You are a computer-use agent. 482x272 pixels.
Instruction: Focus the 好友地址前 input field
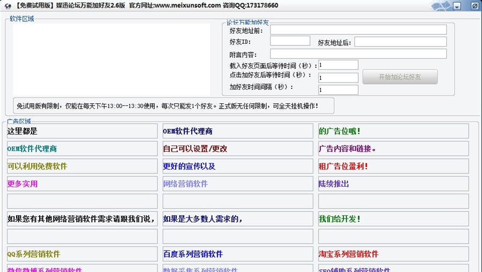358,30
